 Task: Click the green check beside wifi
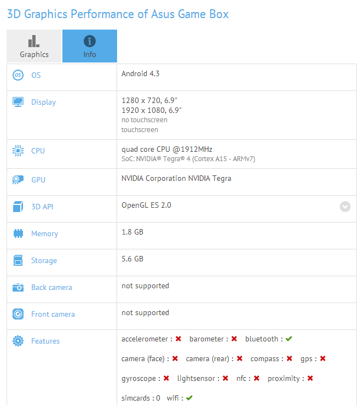[x=189, y=398]
